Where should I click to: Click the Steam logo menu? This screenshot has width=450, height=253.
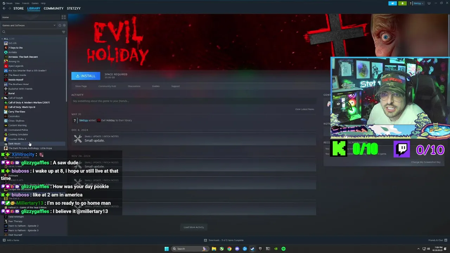[x=7, y=3]
